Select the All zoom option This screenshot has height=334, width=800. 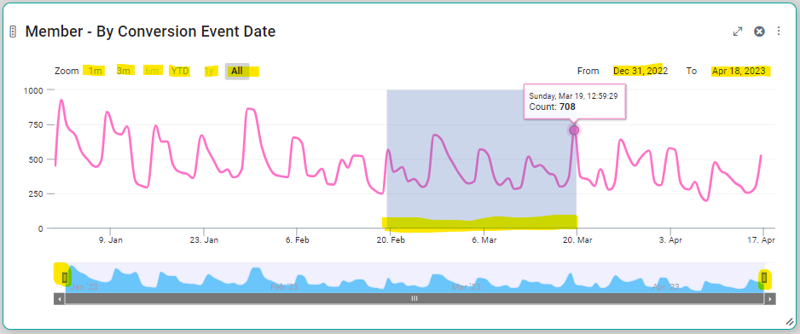point(237,71)
